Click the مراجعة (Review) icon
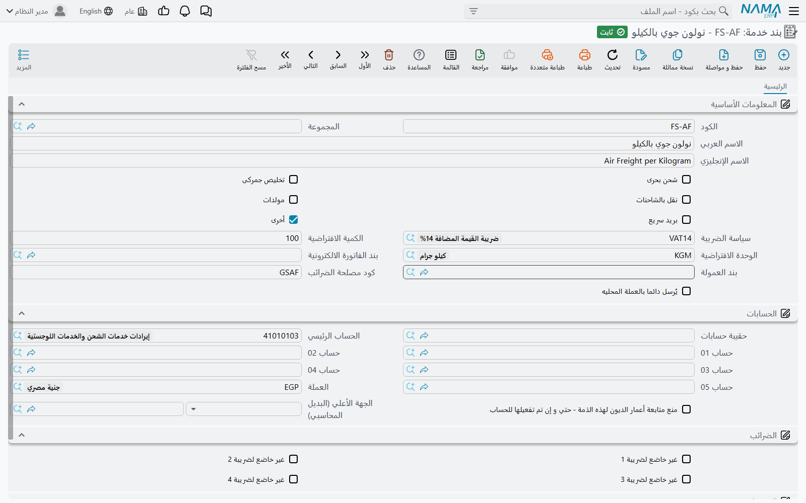Image resolution: width=806 pixels, height=503 pixels. (x=480, y=55)
